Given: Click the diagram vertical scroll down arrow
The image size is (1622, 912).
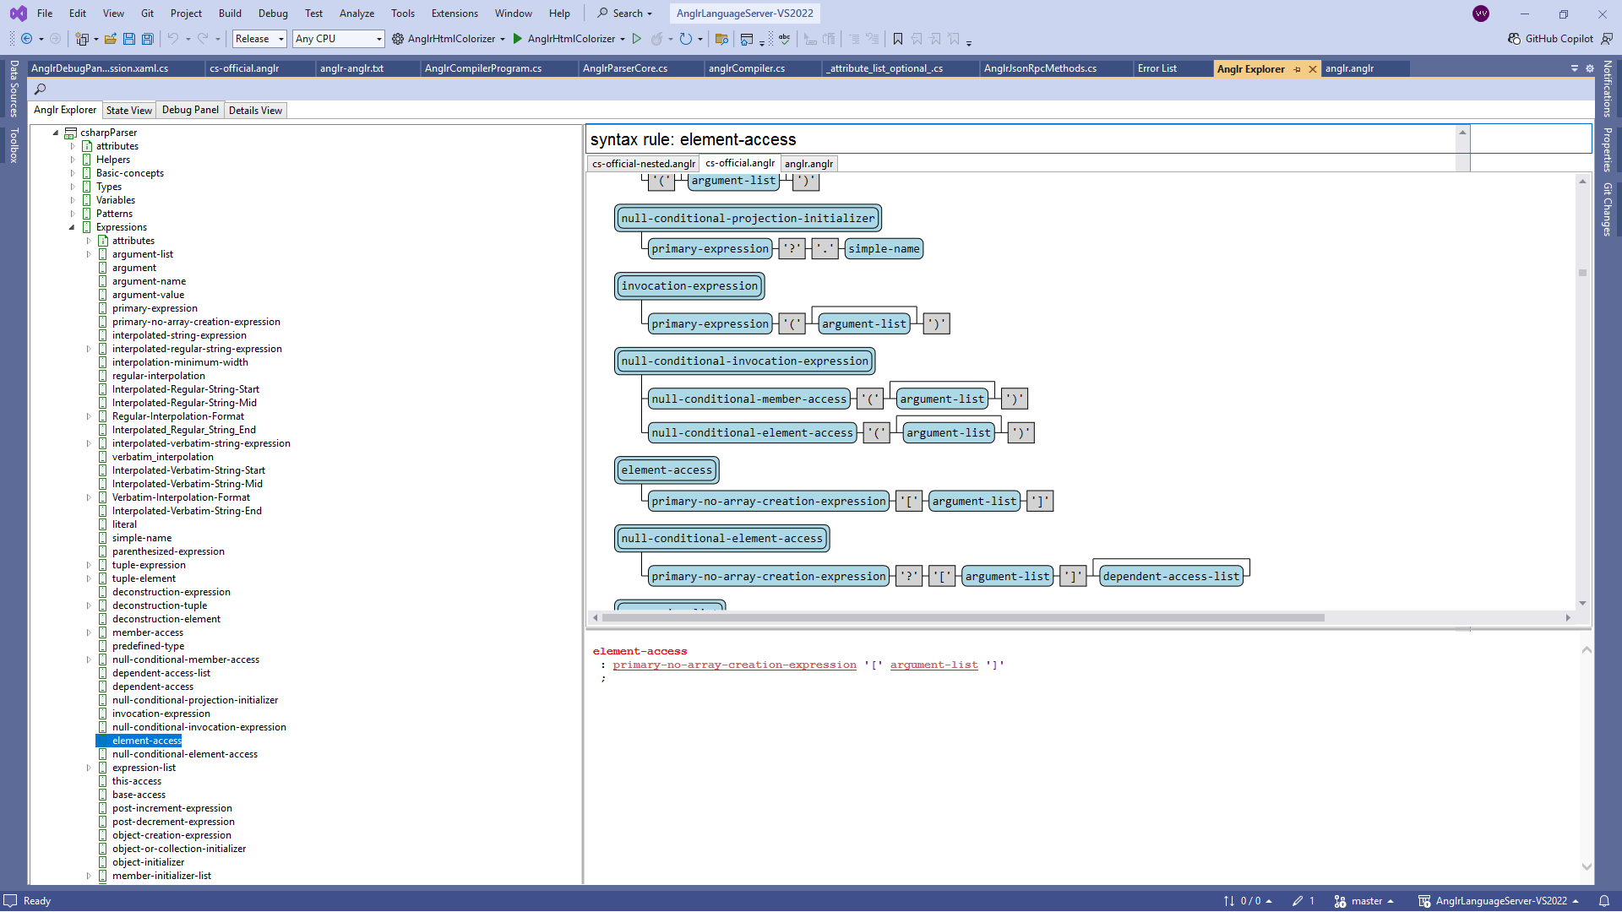Looking at the screenshot, I should point(1582,603).
